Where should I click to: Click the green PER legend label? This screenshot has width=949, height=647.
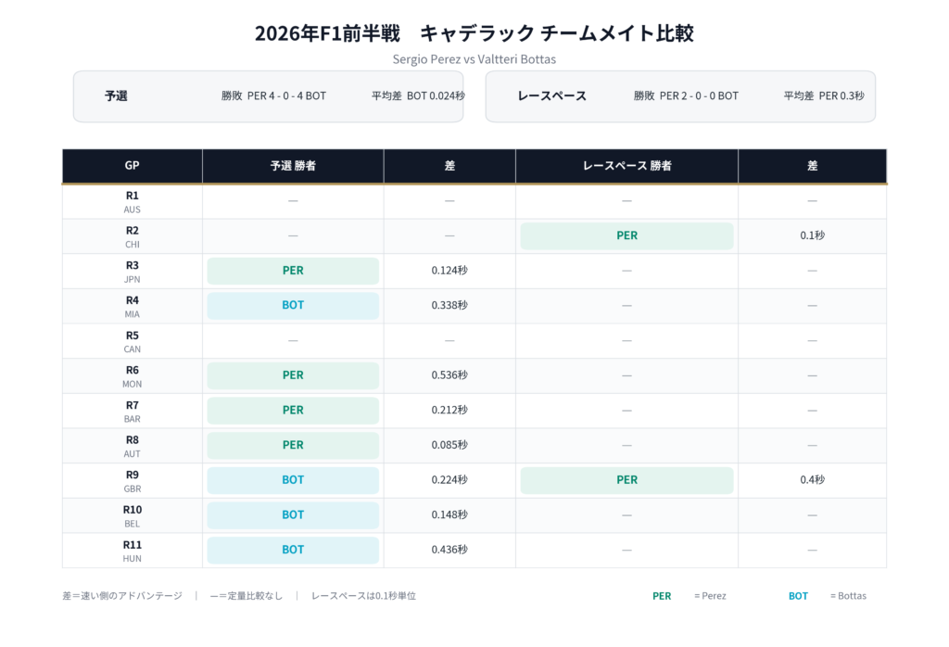click(662, 596)
